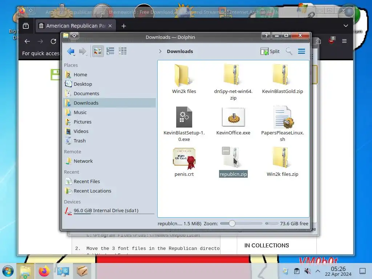Select Win2k files.zip archive

[x=282, y=162]
